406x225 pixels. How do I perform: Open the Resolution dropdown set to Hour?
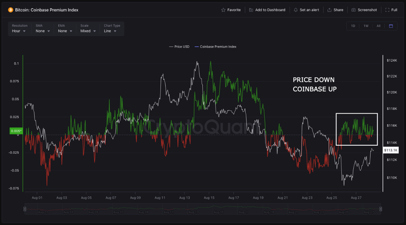point(19,31)
